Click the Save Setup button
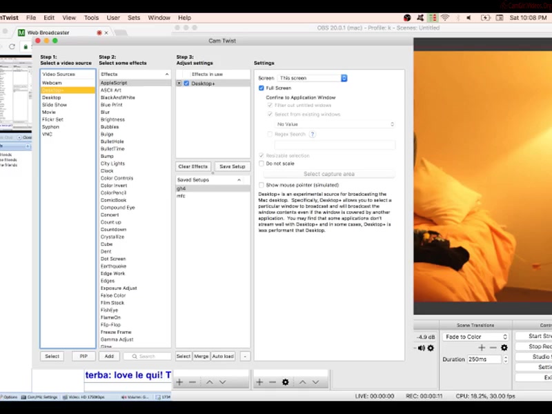The height and width of the screenshot is (414, 552). [232, 166]
